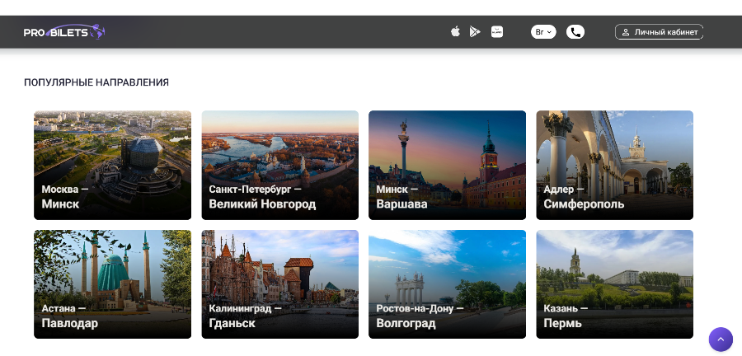Select the Адлер — Симферополь route card
This screenshot has width=742, height=356.
pos(614,165)
